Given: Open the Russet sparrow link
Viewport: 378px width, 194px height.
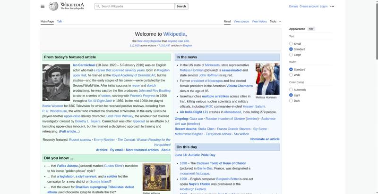Looking at the screenshot, I should (80, 140).
